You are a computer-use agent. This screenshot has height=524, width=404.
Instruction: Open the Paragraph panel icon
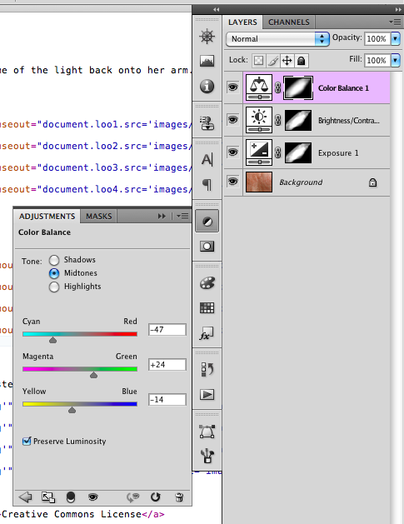click(207, 184)
